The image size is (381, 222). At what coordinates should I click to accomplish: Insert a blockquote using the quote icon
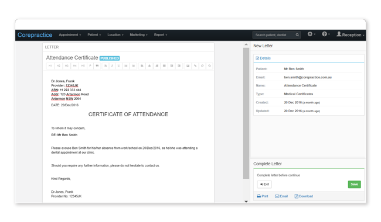tap(97, 66)
